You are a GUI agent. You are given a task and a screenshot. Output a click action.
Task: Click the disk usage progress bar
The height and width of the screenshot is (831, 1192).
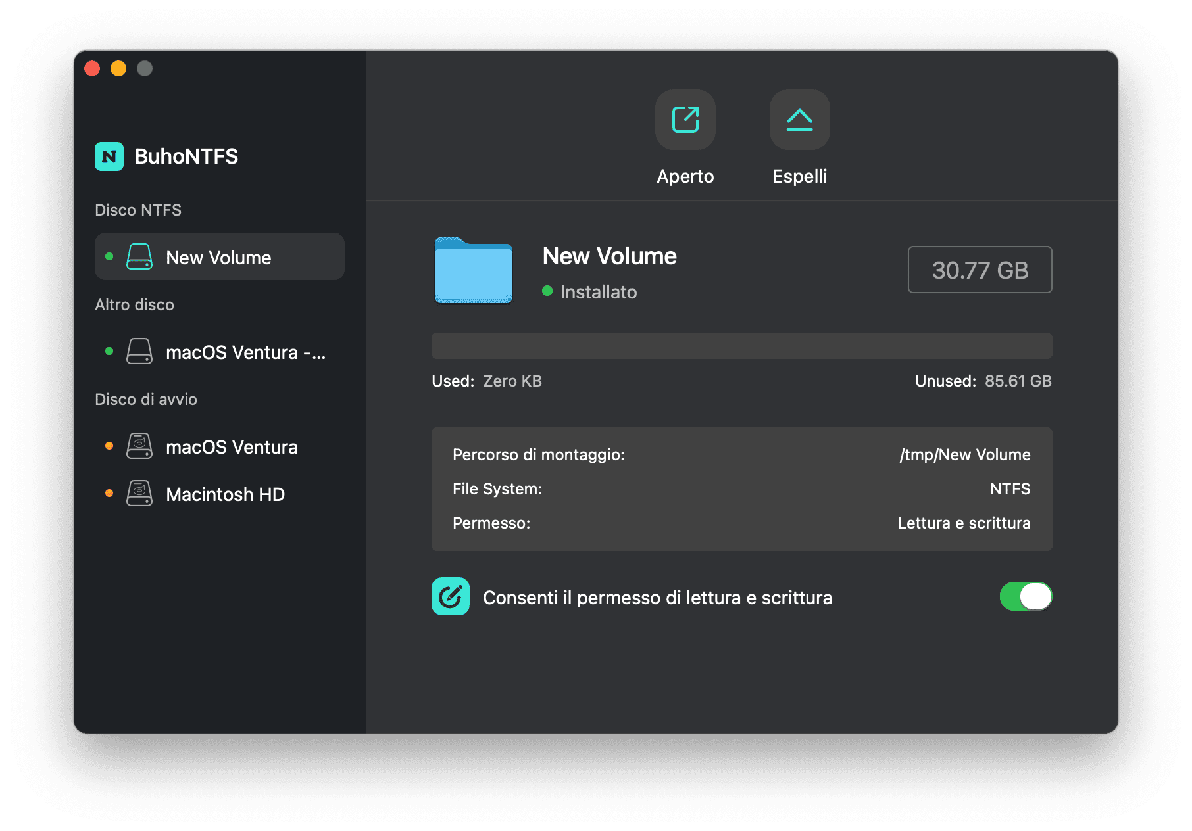(741, 346)
